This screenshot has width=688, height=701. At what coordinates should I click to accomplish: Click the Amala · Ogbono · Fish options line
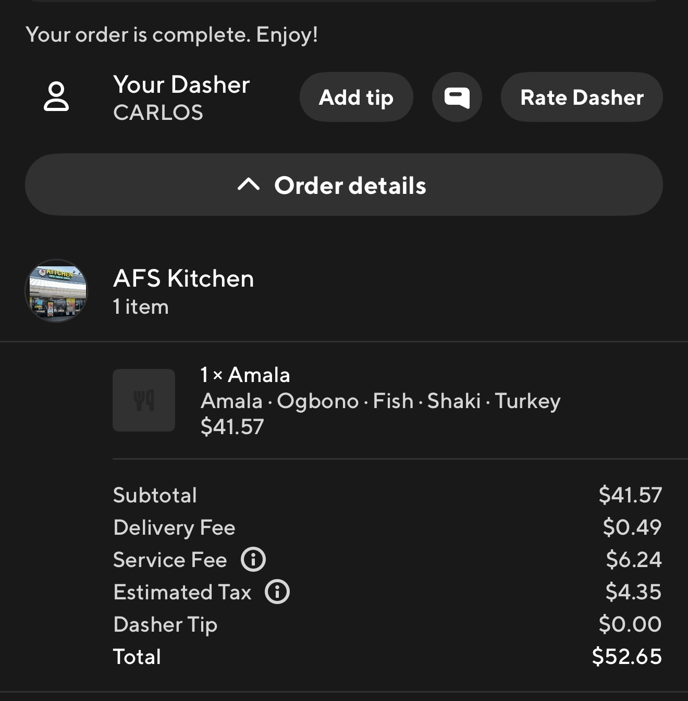point(380,401)
